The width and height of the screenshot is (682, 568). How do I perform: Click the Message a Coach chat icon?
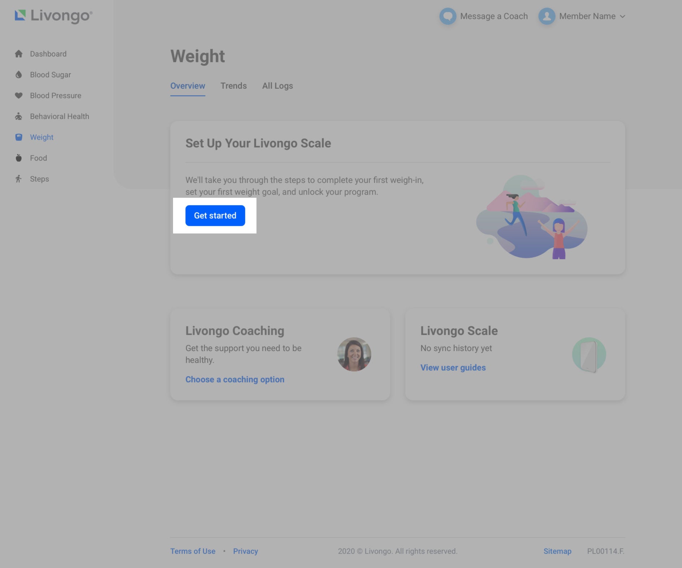(448, 16)
